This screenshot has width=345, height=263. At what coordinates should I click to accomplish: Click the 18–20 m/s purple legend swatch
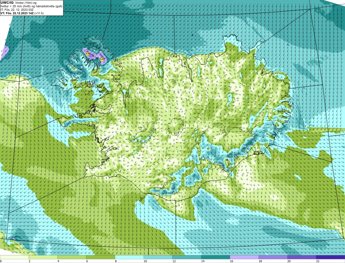click(x=273, y=257)
